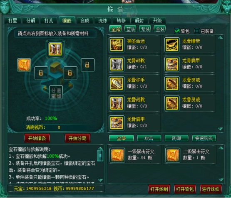The width and height of the screenshot is (231, 198).
Task: Select the 一级暴击符文 rune icon
Action: [117, 155]
